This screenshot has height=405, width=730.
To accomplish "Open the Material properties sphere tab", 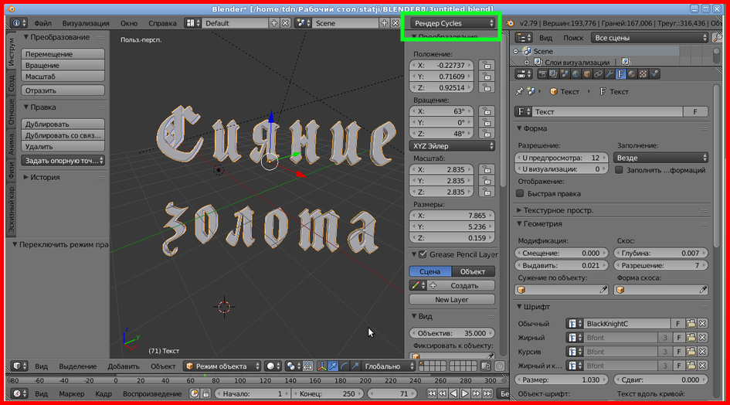I will pyautogui.click(x=632, y=74).
